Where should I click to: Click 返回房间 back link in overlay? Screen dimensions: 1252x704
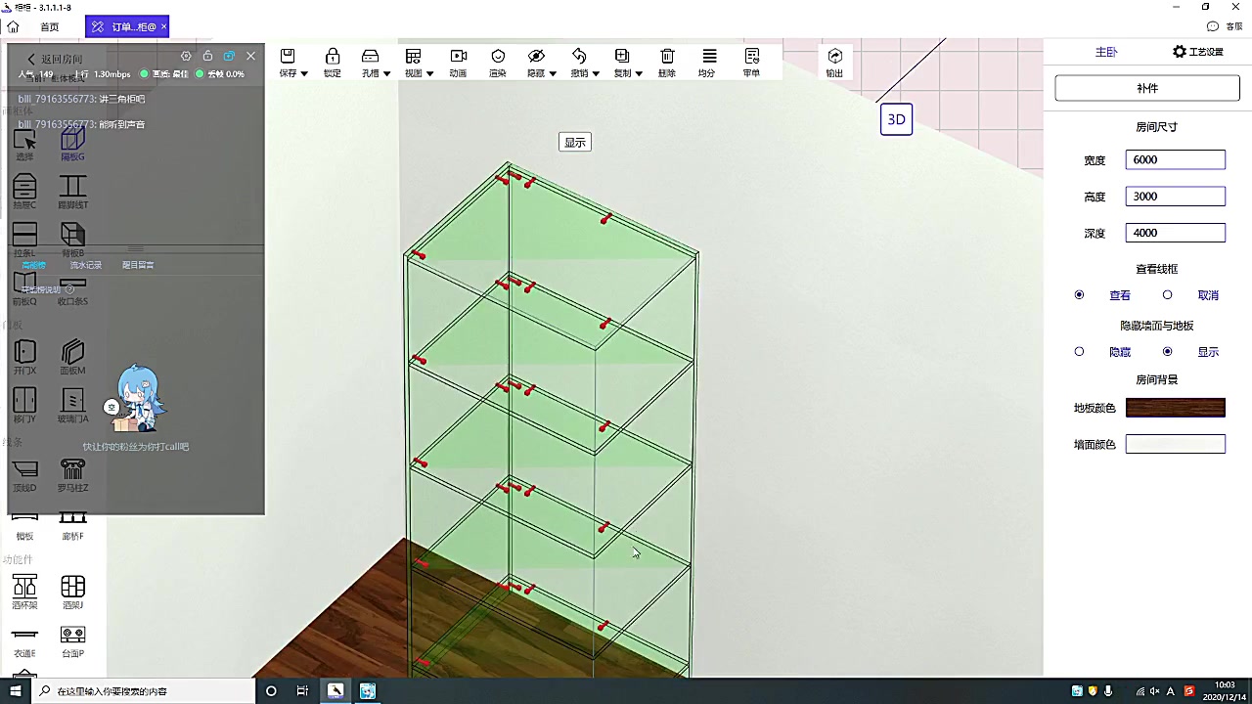pyautogui.click(x=55, y=59)
